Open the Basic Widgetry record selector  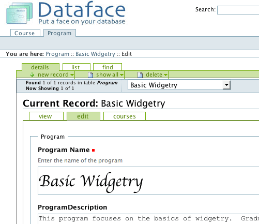pyautogui.click(x=179, y=85)
